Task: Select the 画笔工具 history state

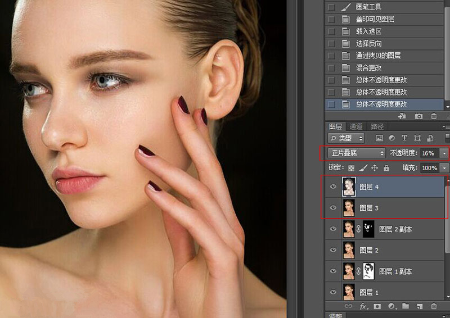Action: [x=384, y=7]
